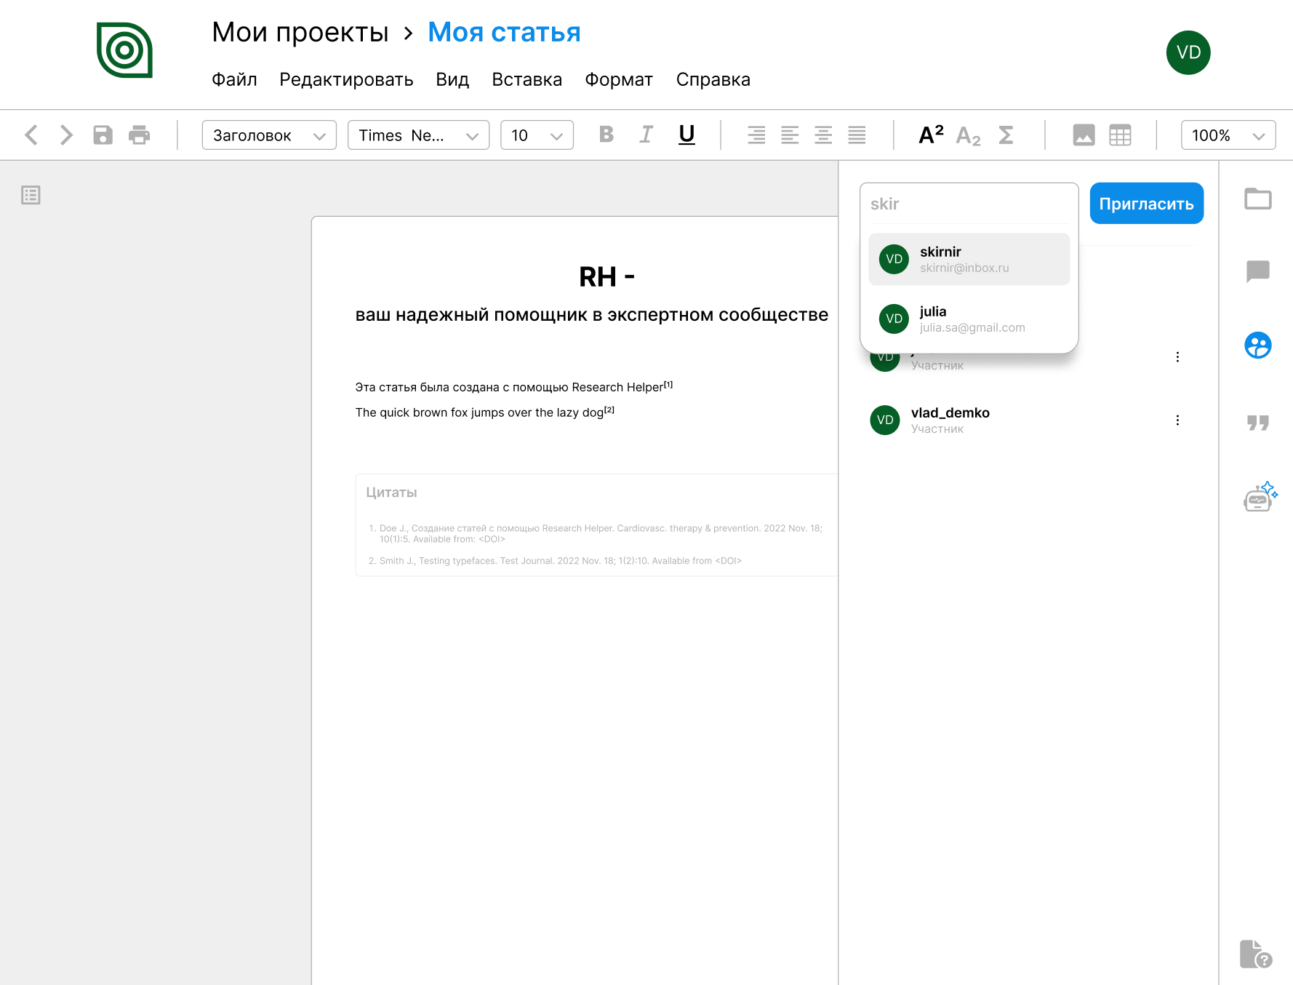The image size is (1293, 985).
Task: Open the citations quote panel
Action: tap(1257, 423)
